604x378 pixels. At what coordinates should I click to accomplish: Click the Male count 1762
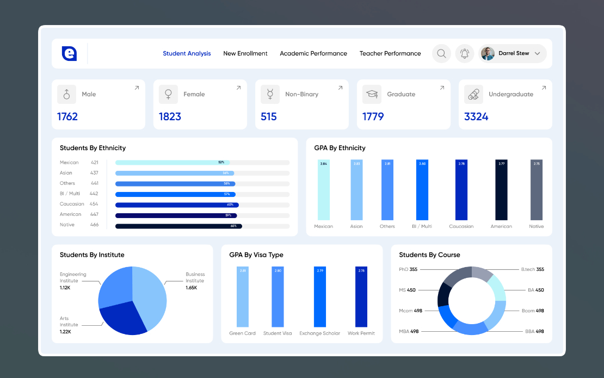67,116
